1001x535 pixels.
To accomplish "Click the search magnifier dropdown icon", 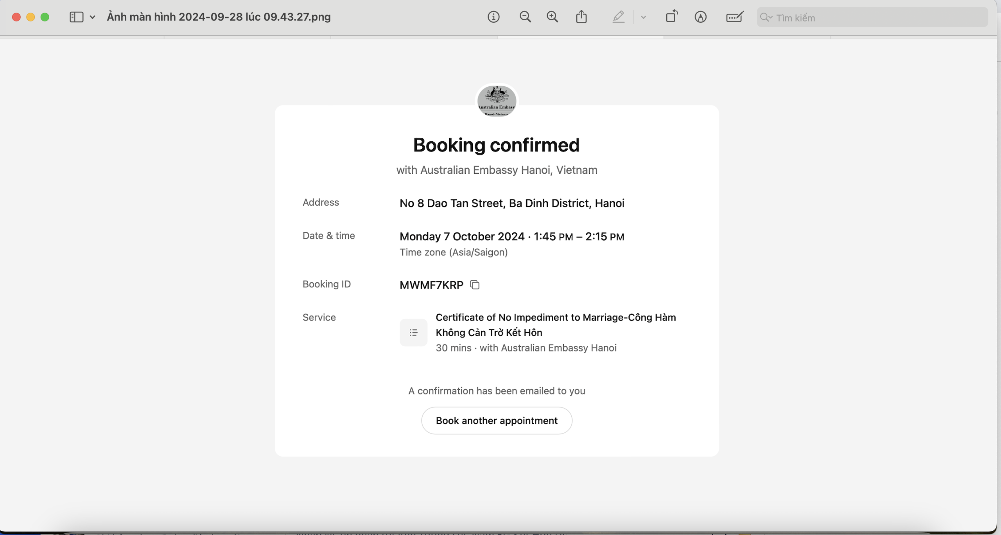I will click(x=766, y=18).
